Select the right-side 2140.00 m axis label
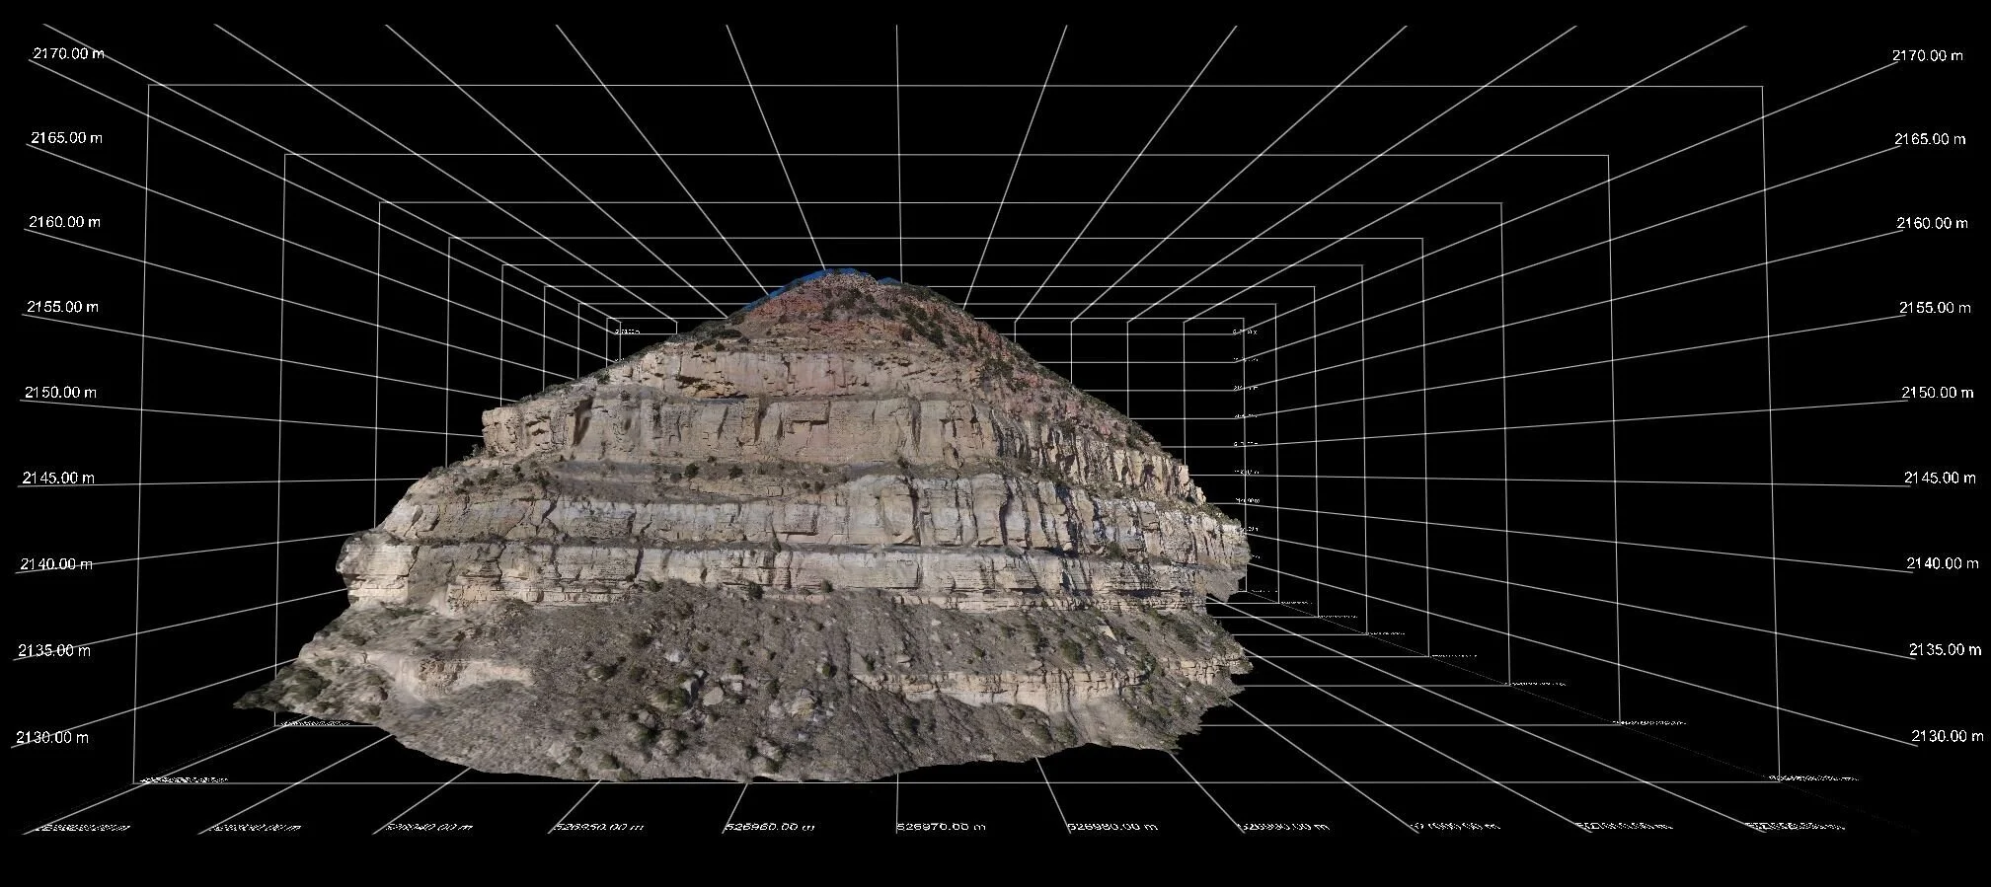Image resolution: width=1991 pixels, height=887 pixels. (x=1943, y=563)
